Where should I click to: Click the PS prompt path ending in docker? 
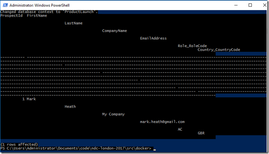76,148
